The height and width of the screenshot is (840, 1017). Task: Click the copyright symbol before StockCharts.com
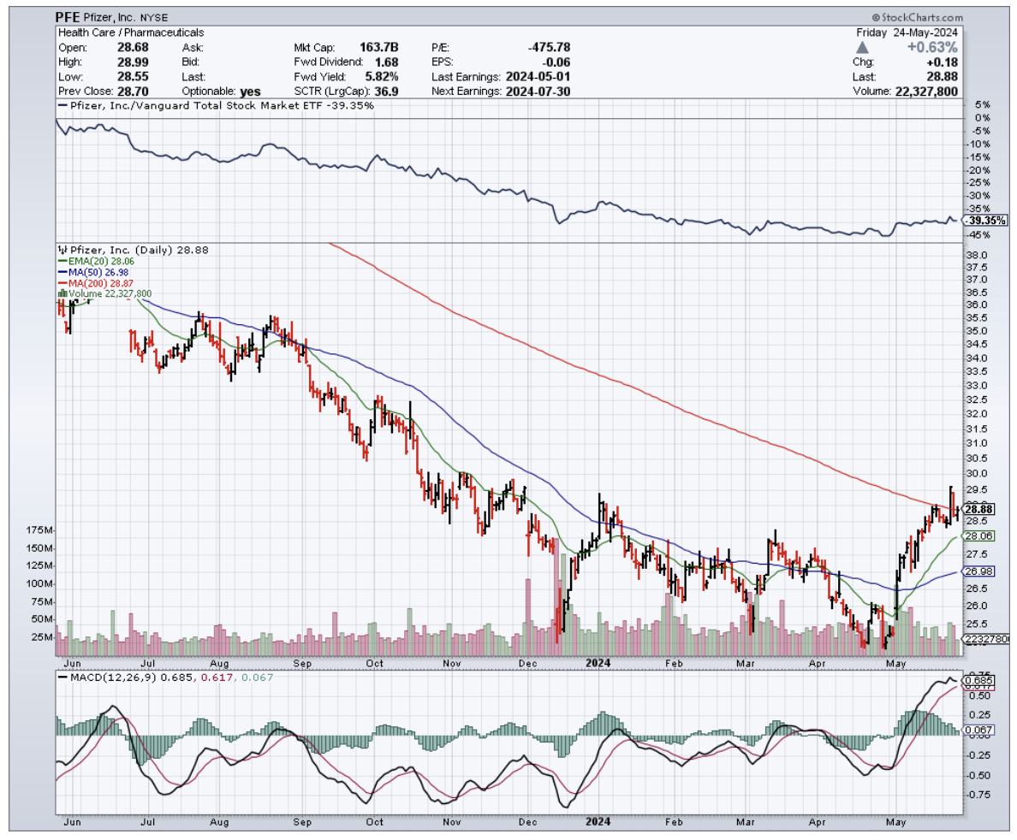click(x=877, y=17)
